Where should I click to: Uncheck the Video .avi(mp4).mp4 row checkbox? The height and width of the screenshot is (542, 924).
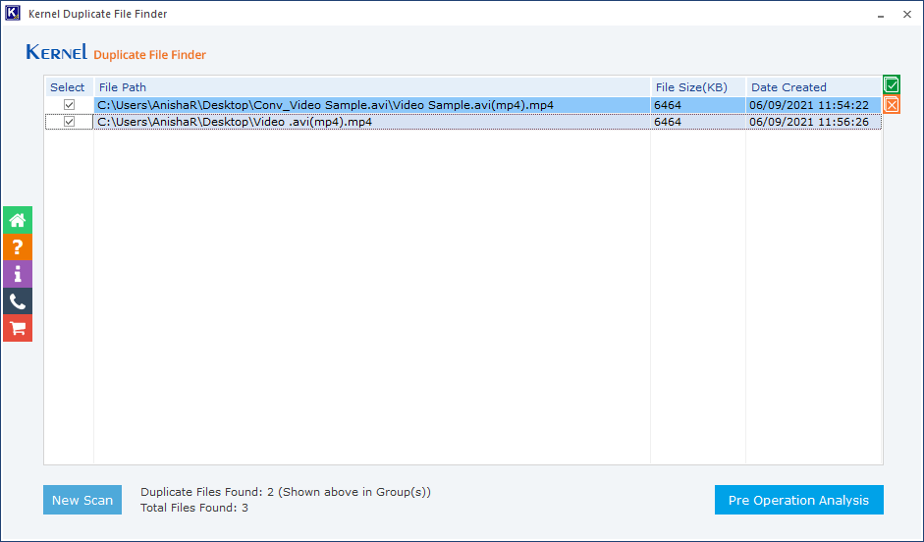(70, 122)
